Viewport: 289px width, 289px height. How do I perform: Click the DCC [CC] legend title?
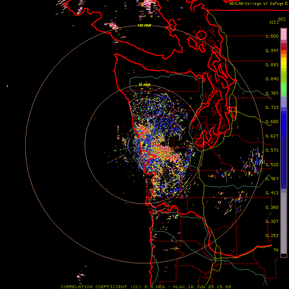coord(278,21)
